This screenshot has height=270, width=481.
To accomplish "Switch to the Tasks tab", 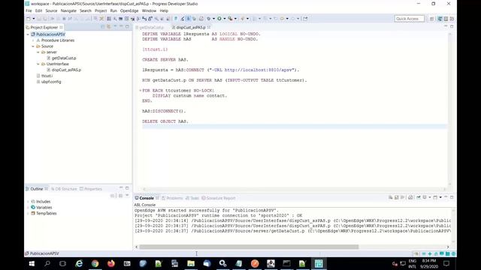I will 192,198.
